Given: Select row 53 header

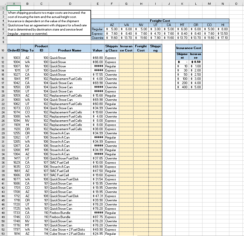Looking at the screenshot, I should [3, 234].
